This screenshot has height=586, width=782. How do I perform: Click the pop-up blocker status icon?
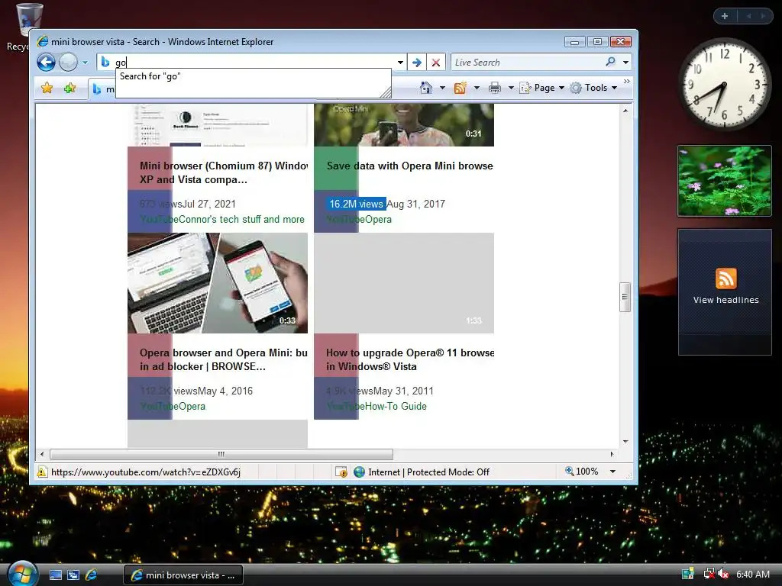click(x=341, y=472)
